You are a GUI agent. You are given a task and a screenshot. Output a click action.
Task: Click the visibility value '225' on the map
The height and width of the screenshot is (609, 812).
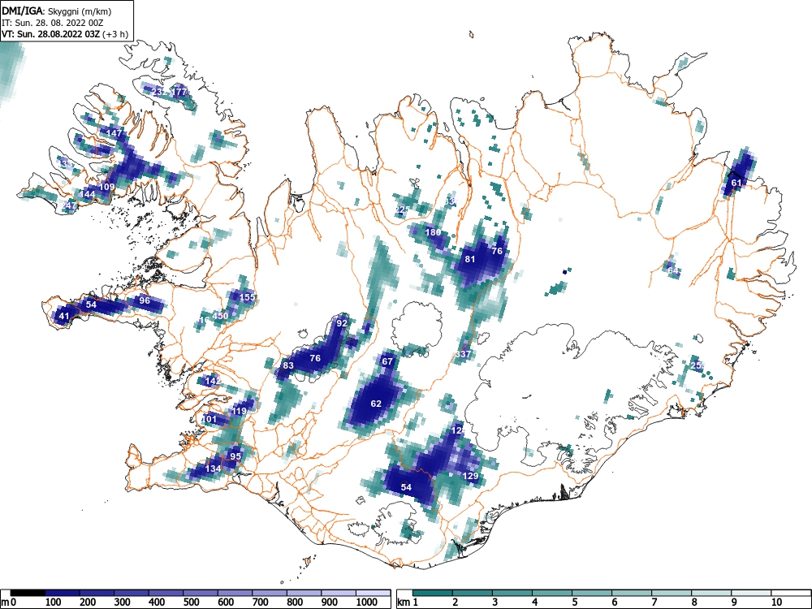tap(401, 209)
